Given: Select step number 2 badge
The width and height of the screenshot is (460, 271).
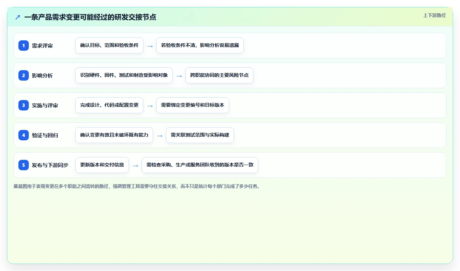Looking at the screenshot, I should click(24, 75).
